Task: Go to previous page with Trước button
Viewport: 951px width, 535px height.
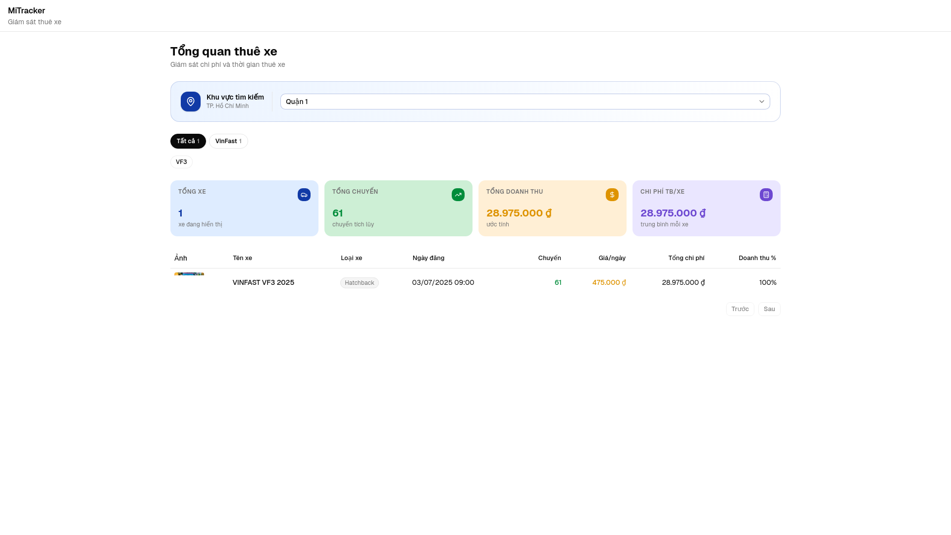Action: [x=740, y=309]
